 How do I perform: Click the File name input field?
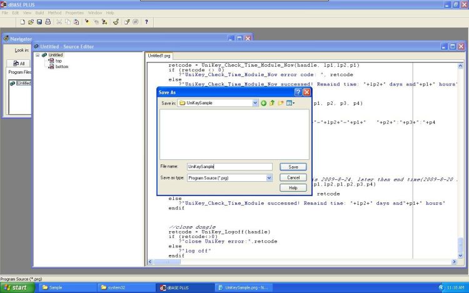click(x=229, y=167)
